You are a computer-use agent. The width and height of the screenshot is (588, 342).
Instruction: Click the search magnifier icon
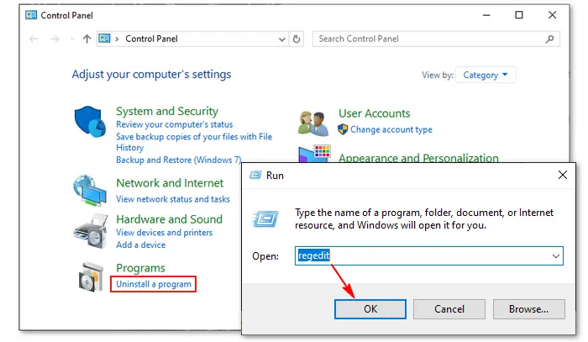click(x=550, y=39)
